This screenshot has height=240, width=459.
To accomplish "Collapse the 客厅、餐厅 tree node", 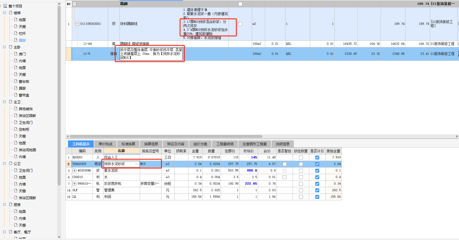I will point(5,232).
